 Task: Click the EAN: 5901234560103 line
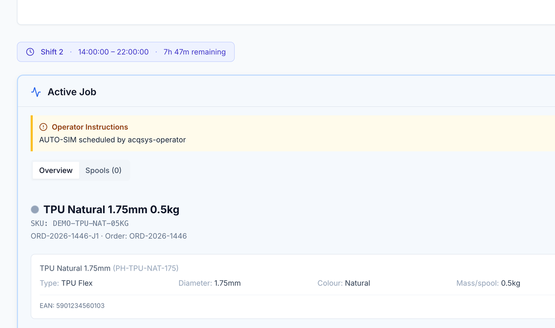click(x=72, y=306)
